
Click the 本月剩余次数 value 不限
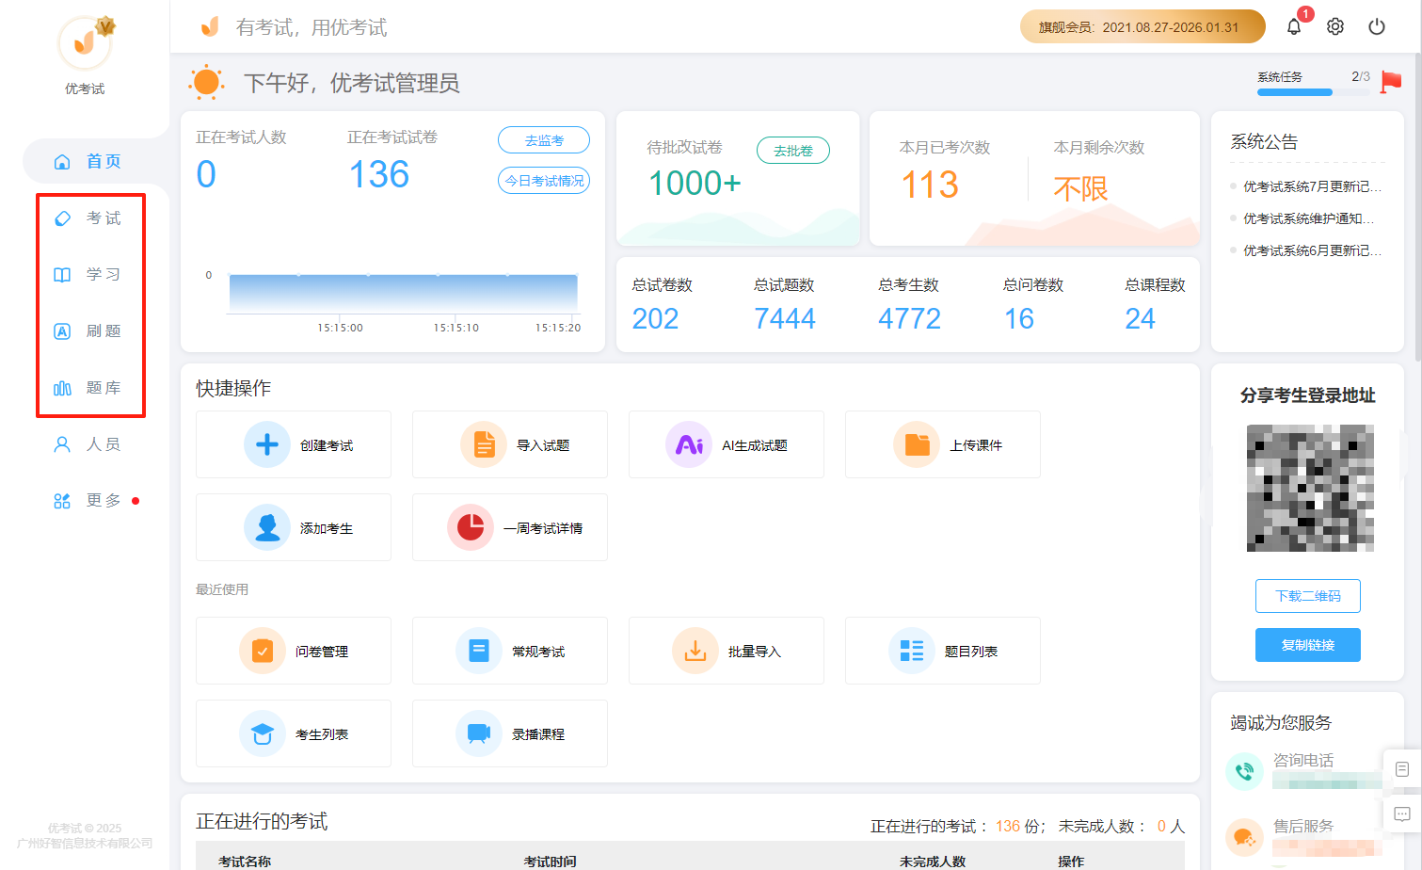point(1080,188)
